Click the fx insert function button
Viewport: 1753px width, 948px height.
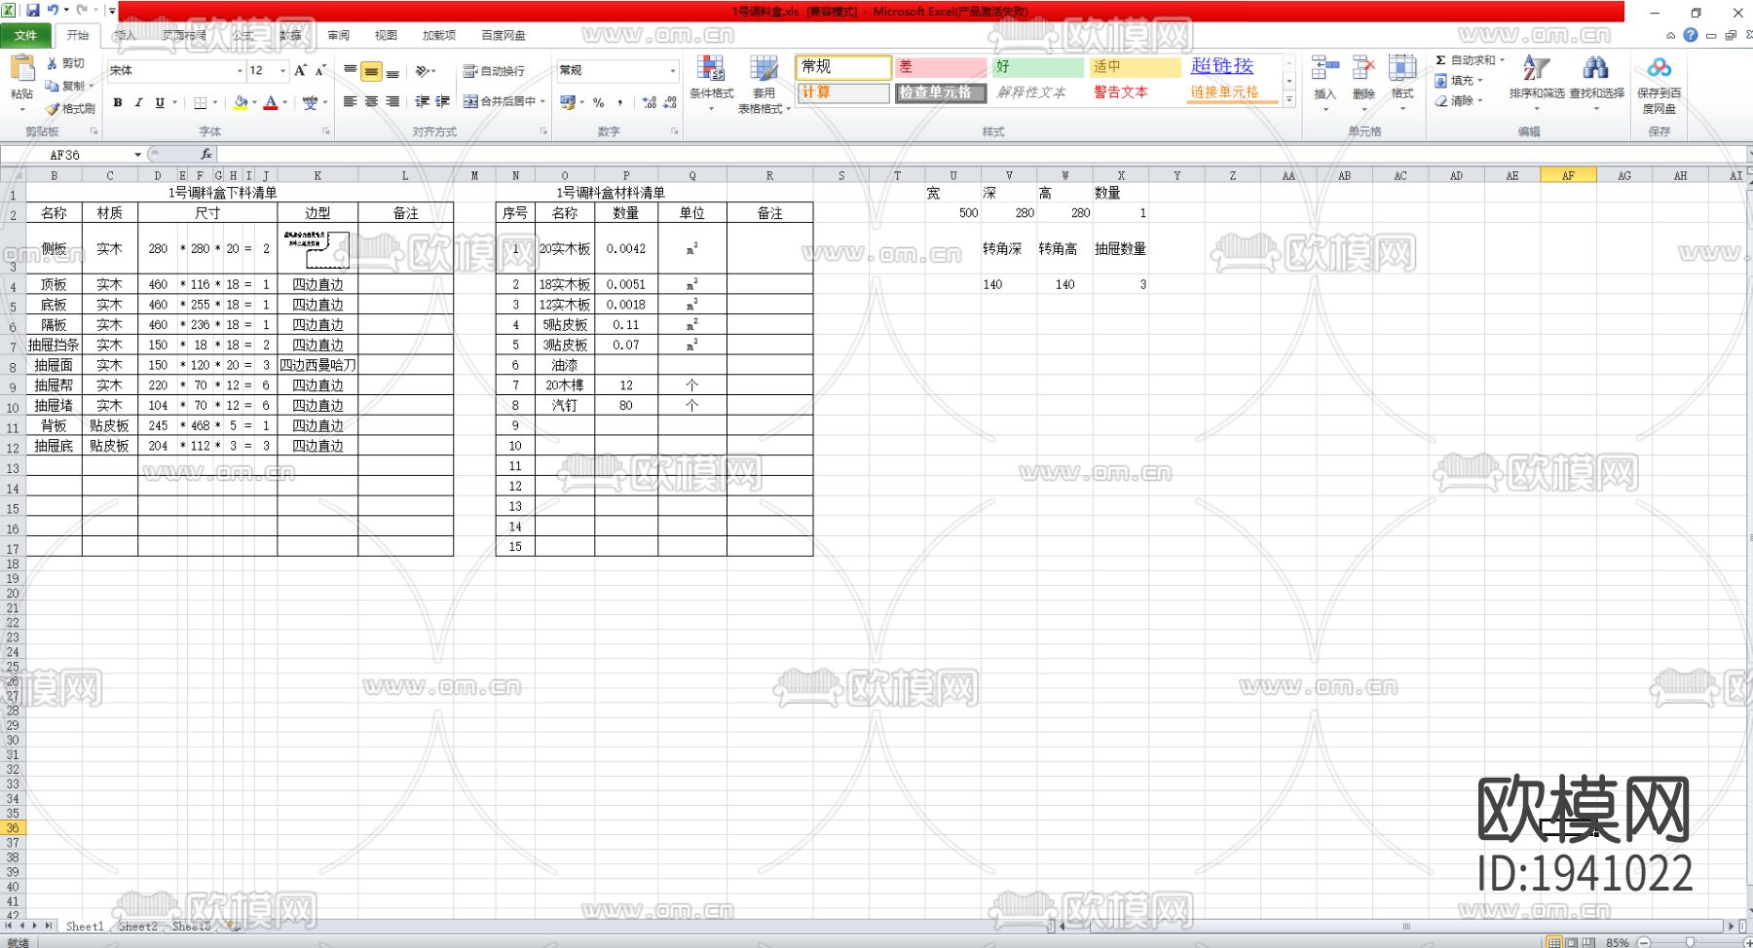[x=205, y=155]
